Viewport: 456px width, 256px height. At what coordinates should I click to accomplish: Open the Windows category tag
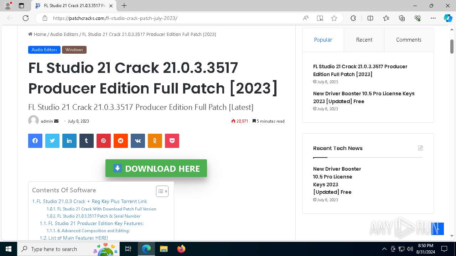[x=74, y=50]
